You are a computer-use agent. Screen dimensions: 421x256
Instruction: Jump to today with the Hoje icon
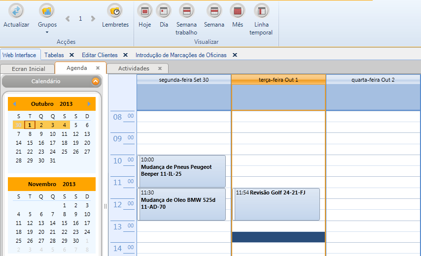[x=145, y=11]
